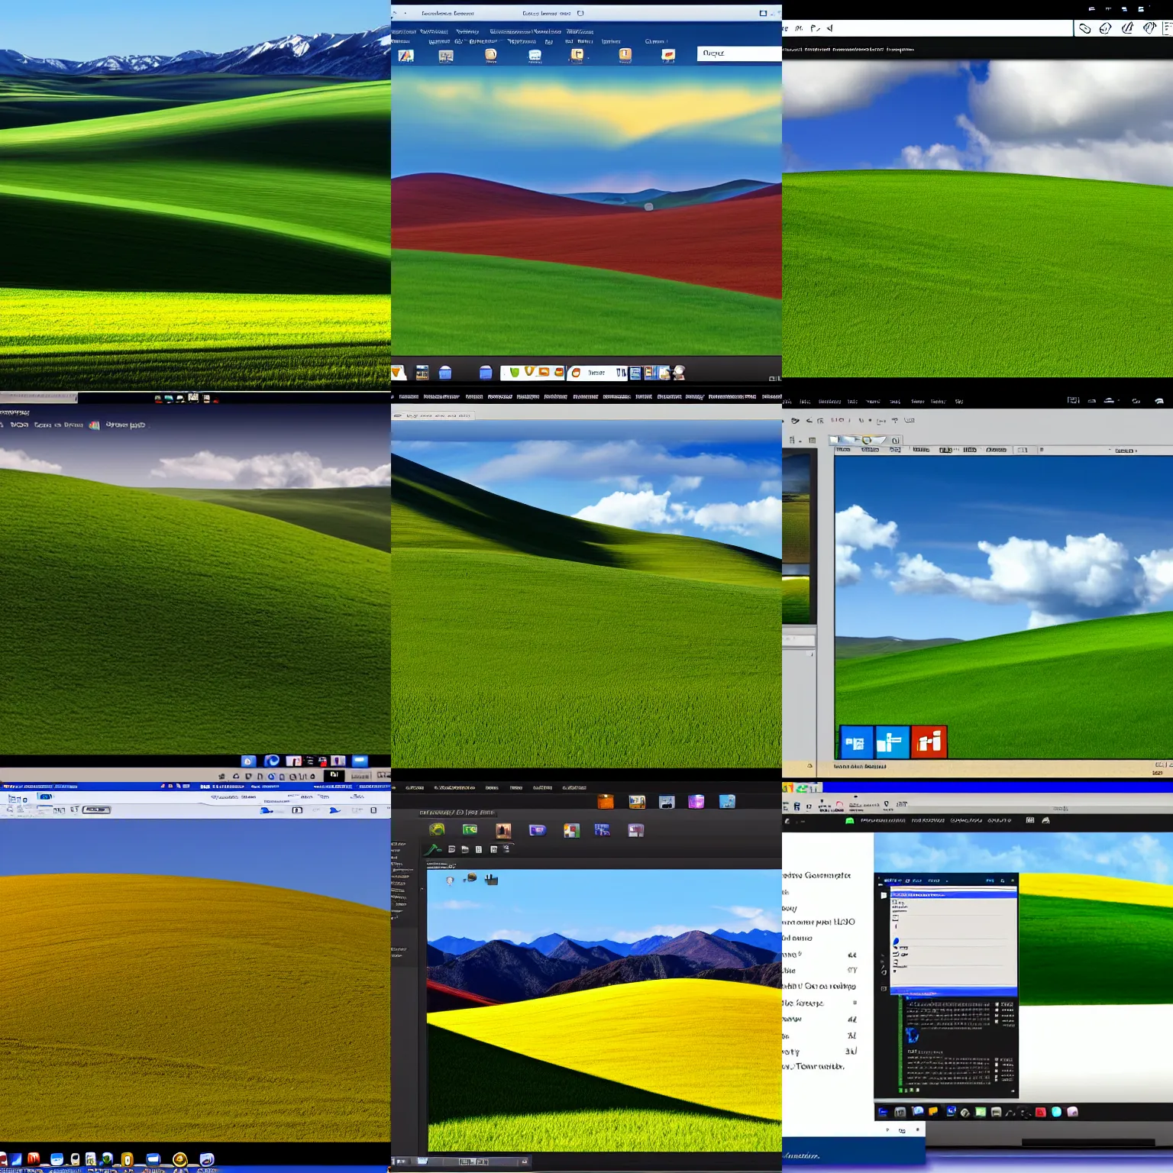The height and width of the screenshot is (1173, 1173).
Task: Open the gold circular icon in the bottom-left taskbar
Action: (179, 1159)
